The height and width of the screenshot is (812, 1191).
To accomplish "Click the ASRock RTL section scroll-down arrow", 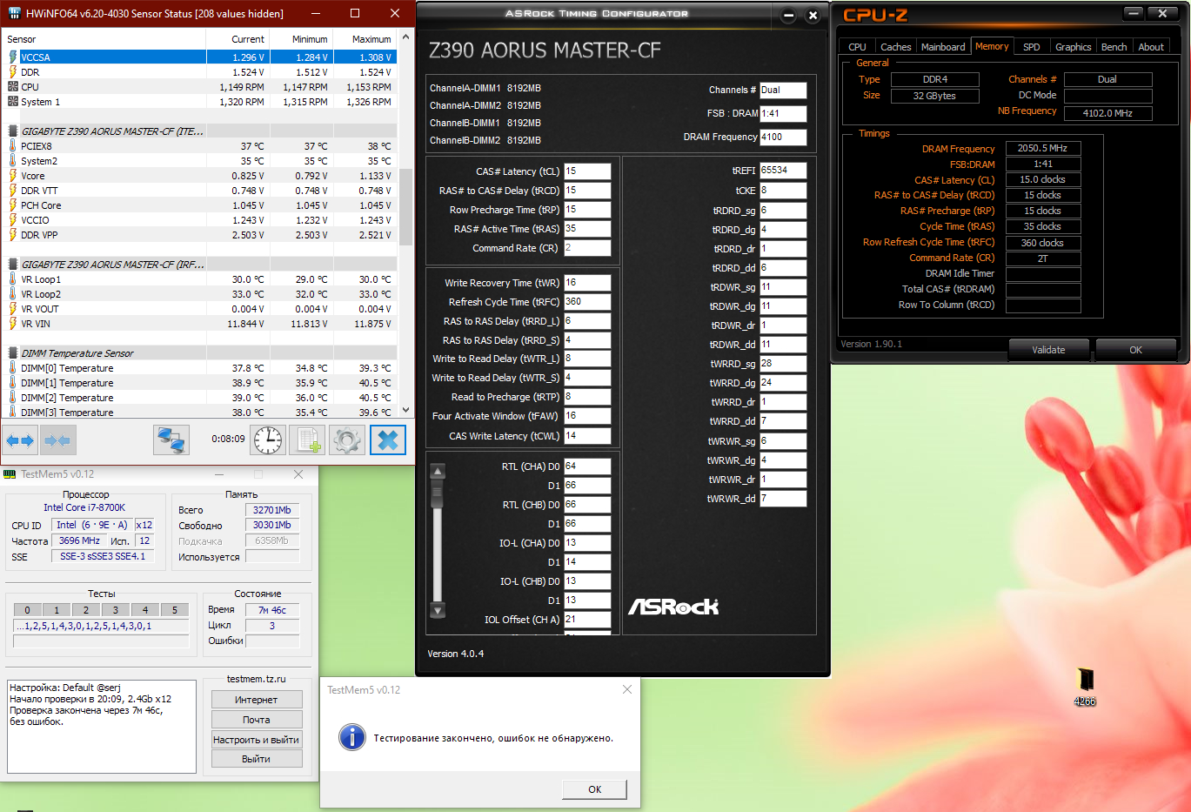I will 438,610.
